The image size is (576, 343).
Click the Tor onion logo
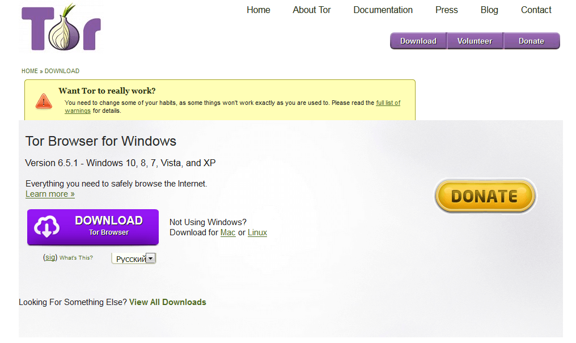tap(61, 27)
